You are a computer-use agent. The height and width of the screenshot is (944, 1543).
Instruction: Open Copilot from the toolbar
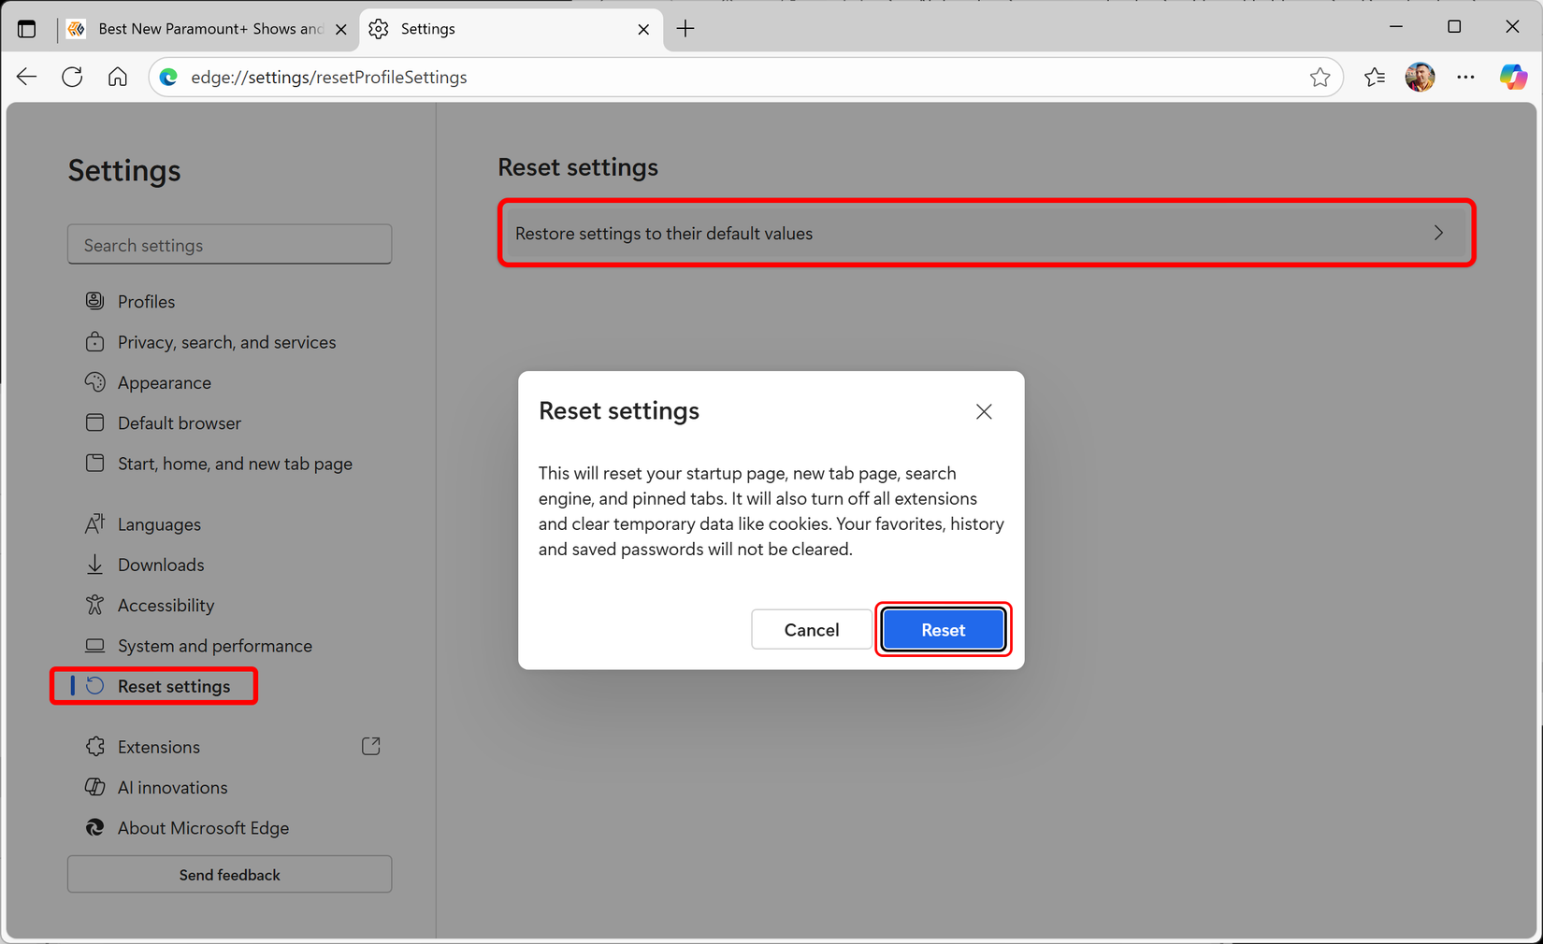tap(1512, 77)
